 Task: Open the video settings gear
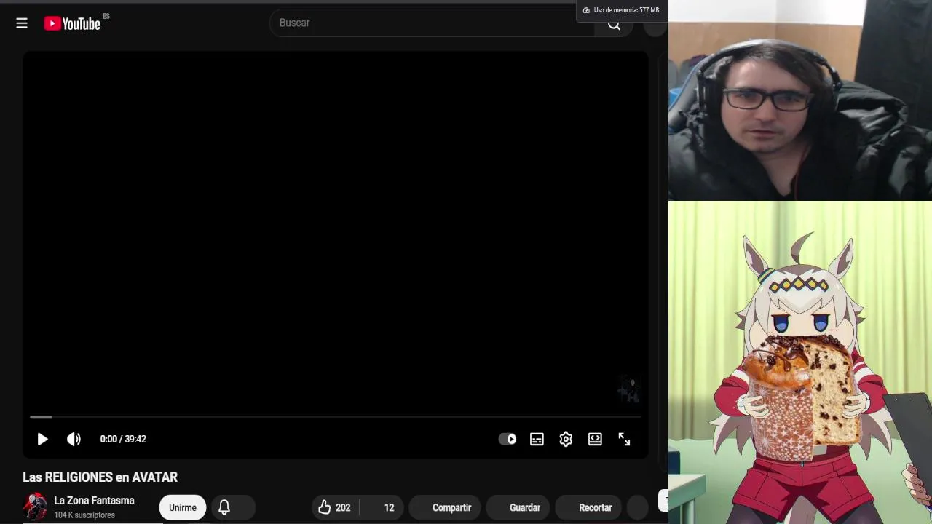click(x=566, y=439)
